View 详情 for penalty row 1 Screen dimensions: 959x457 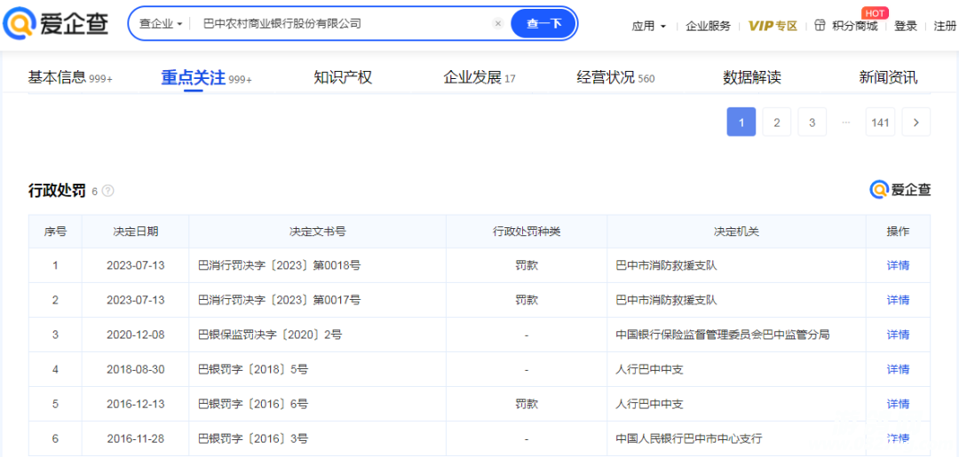coord(898,265)
